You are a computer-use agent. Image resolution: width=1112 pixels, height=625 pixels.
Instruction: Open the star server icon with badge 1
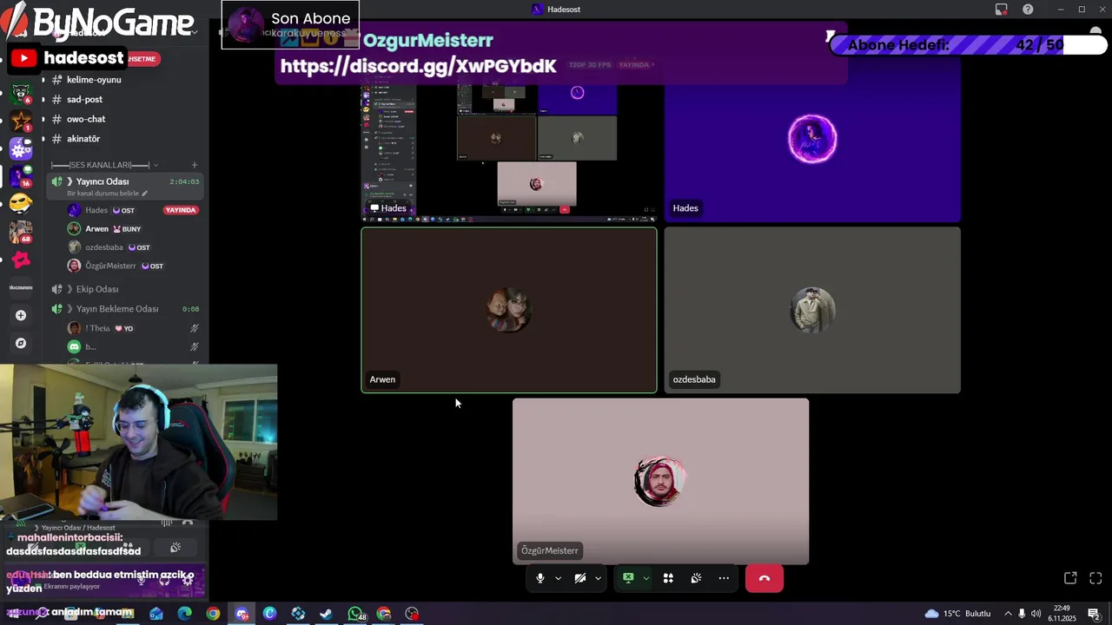[21, 121]
